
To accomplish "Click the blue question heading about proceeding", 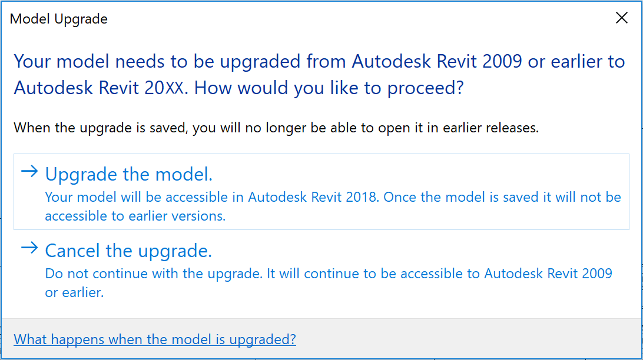I will (318, 74).
